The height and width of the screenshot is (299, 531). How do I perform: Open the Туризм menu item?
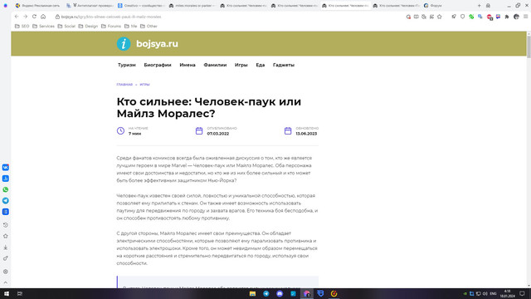pyautogui.click(x=127, y=65)
